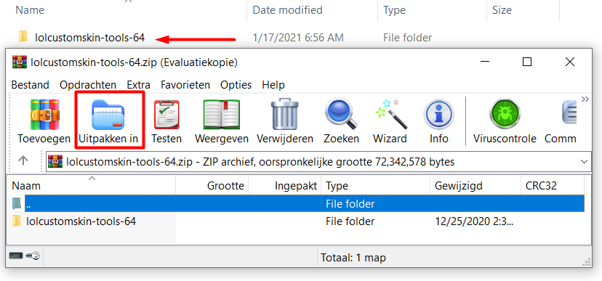Expand the hidden toolbar items chevron
602x281 pixels.
[x=585, y=99]
